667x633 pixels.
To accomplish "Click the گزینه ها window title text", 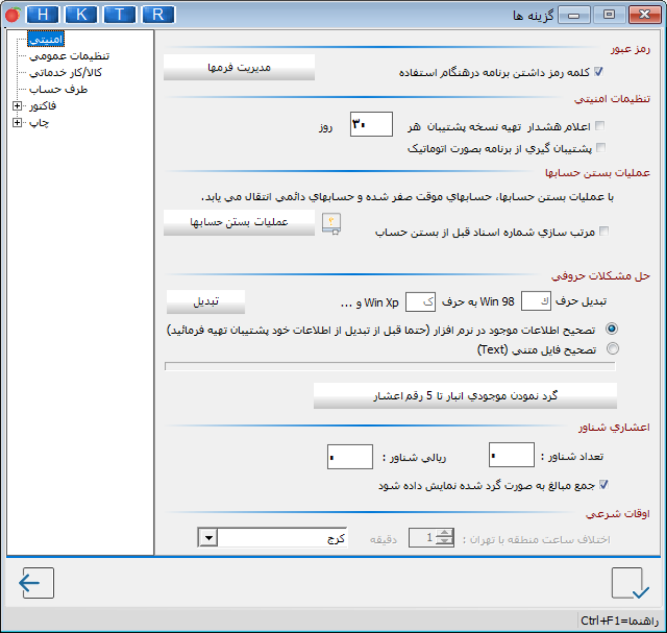I will click(533, 15).
